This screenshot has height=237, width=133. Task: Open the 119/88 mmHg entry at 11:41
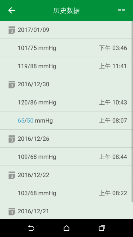click(x=66, y=66)
